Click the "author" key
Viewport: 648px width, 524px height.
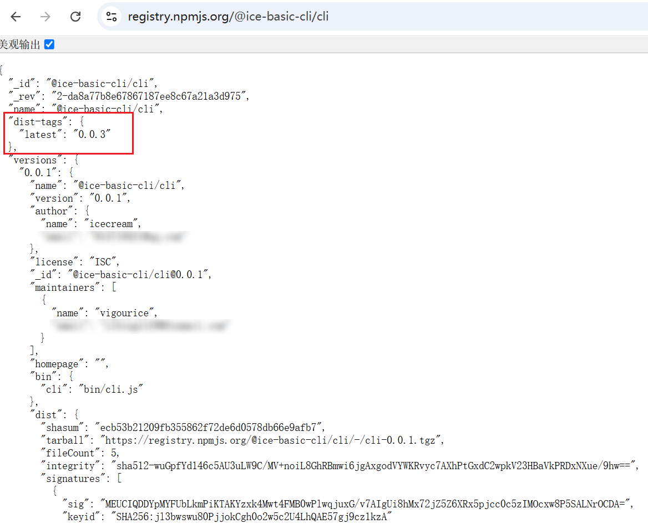(52, 211)
